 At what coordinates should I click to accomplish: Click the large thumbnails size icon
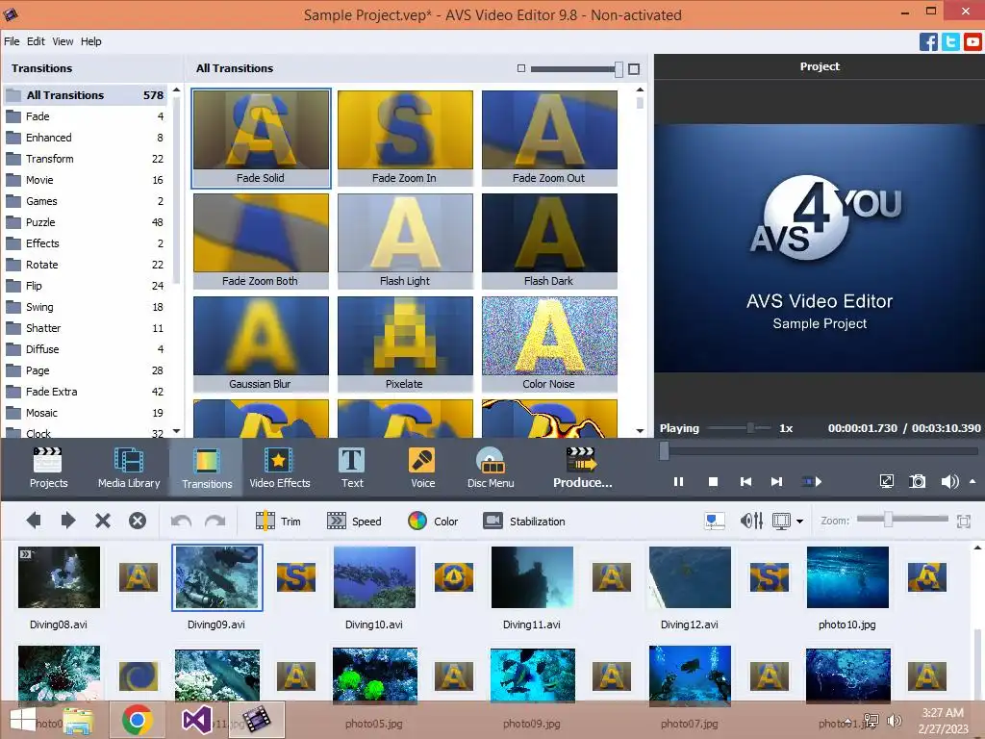coord(634,68)
